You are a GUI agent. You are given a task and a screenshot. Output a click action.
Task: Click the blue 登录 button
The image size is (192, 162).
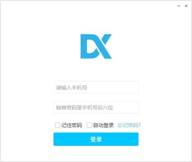pos(96,139)
